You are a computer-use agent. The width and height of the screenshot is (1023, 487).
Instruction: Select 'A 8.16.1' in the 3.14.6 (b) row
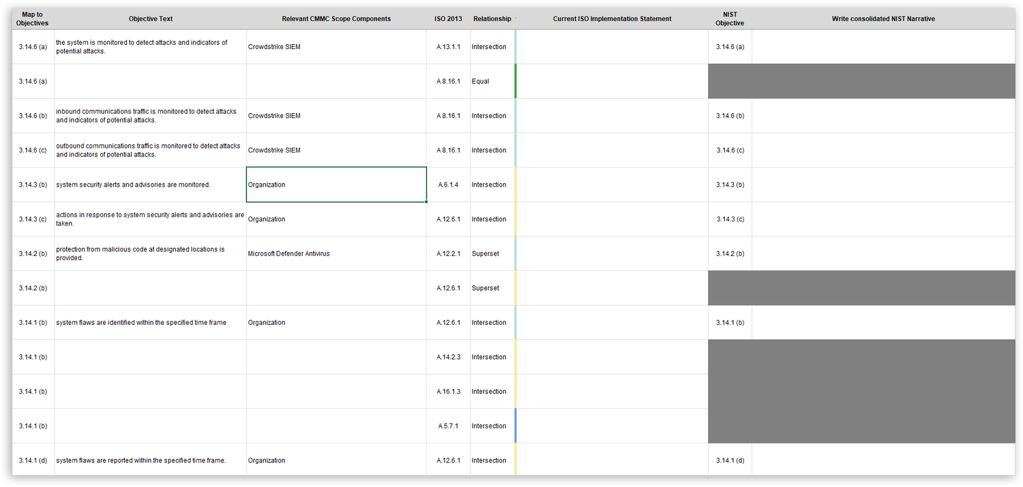(448, 116)
